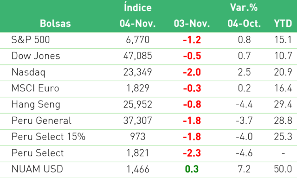Select the Var.% header text
This screenshot has height=178, width=297.
click(x=244, y=7)
